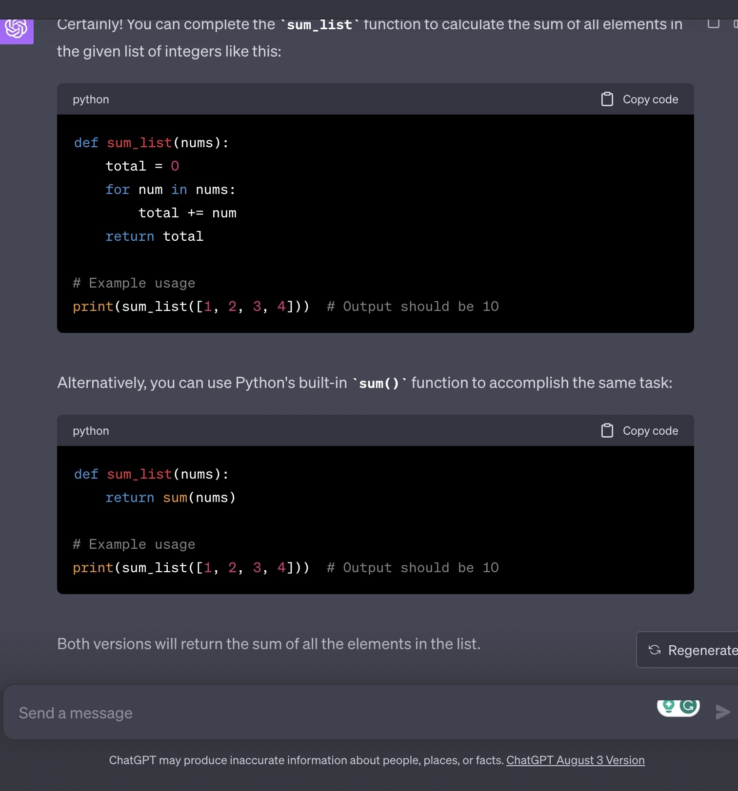This screenshot has height=791, width=738.
Task: Open the ChatGPT August 3 Version link
Action: point(575,760)
